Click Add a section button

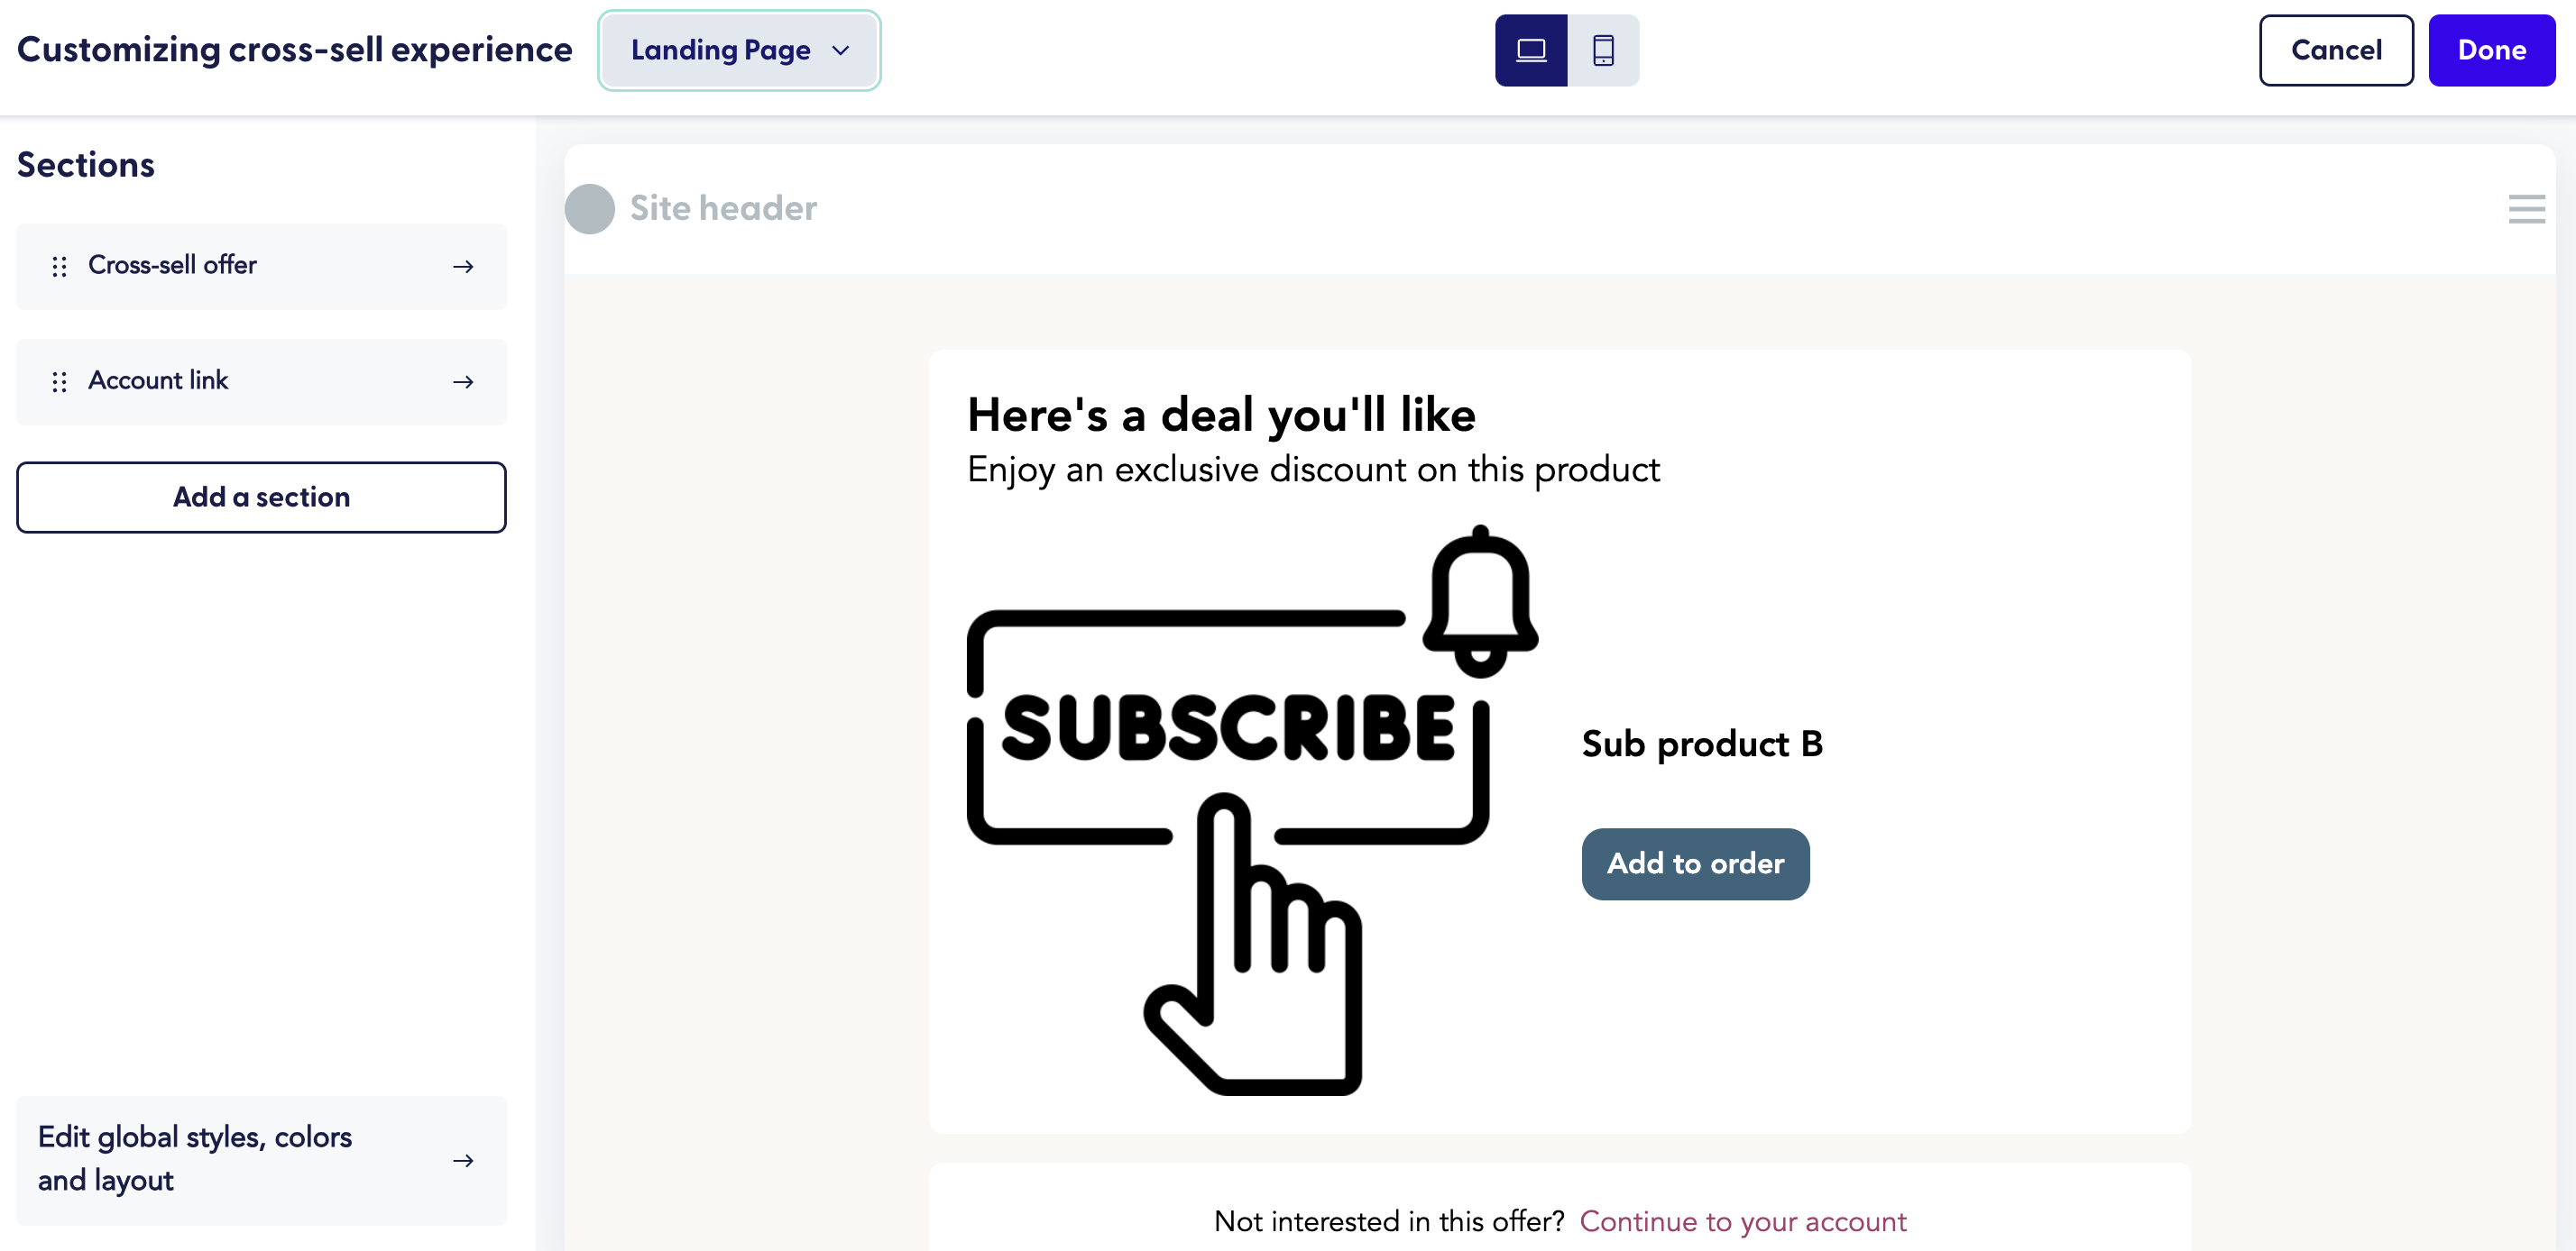coord(261,497)
